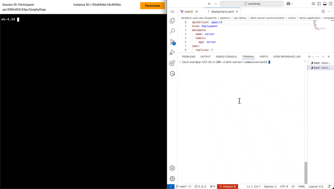Click the workshop command center search box

252,4
